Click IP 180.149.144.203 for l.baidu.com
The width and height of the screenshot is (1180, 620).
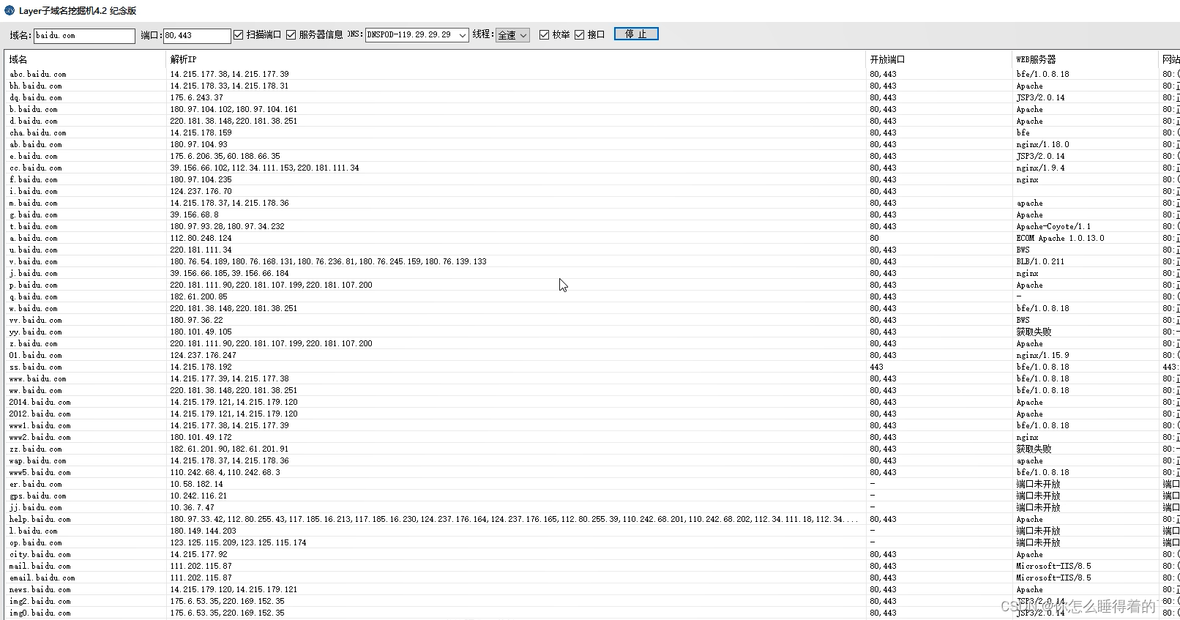point(203,531)
